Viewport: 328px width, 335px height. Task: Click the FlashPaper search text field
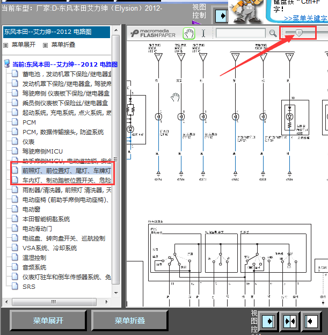click(x=240, y=33)
